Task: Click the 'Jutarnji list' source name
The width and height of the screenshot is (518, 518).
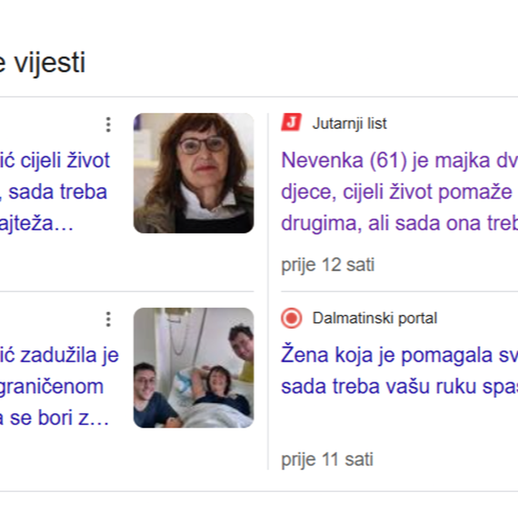Action: [349, 123]
